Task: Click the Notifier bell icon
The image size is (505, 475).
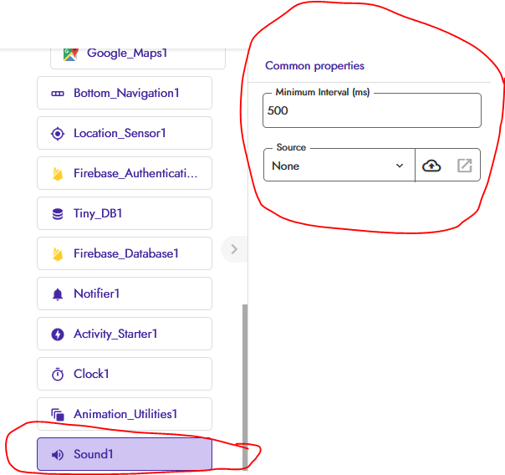Action: point(58,294)
